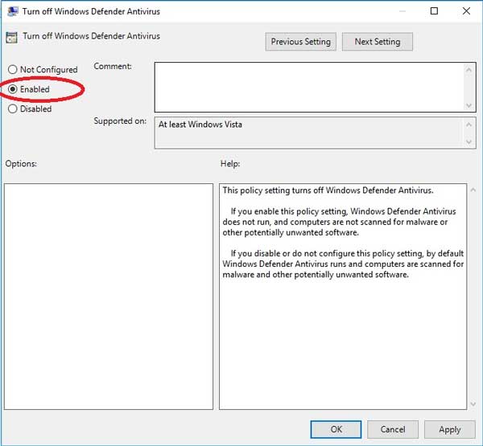This screenshot has width=483, height=446.
Task: Click the Comment box up scroll arrow
Action: pyautogui.click(x=469, y=70)
